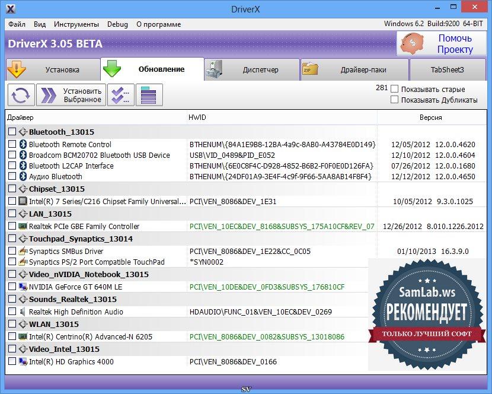Click the network card icon beside Realtek PCIe GBE

[x=23, y=227]
